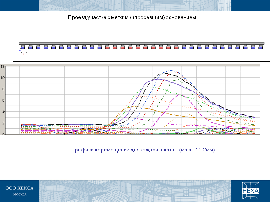Click the y-axis label 12
The image size is (270, 202).
(2, 66)
